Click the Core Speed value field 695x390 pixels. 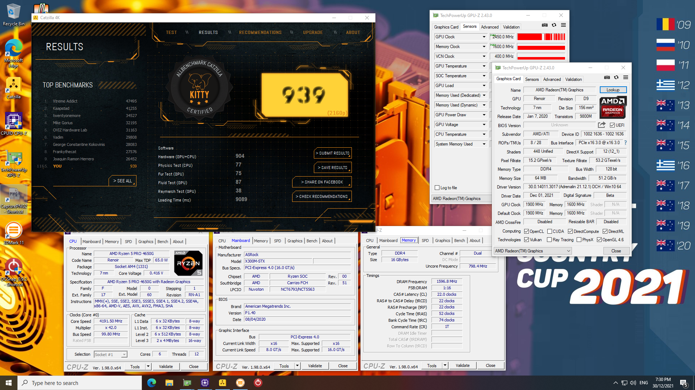111,321
